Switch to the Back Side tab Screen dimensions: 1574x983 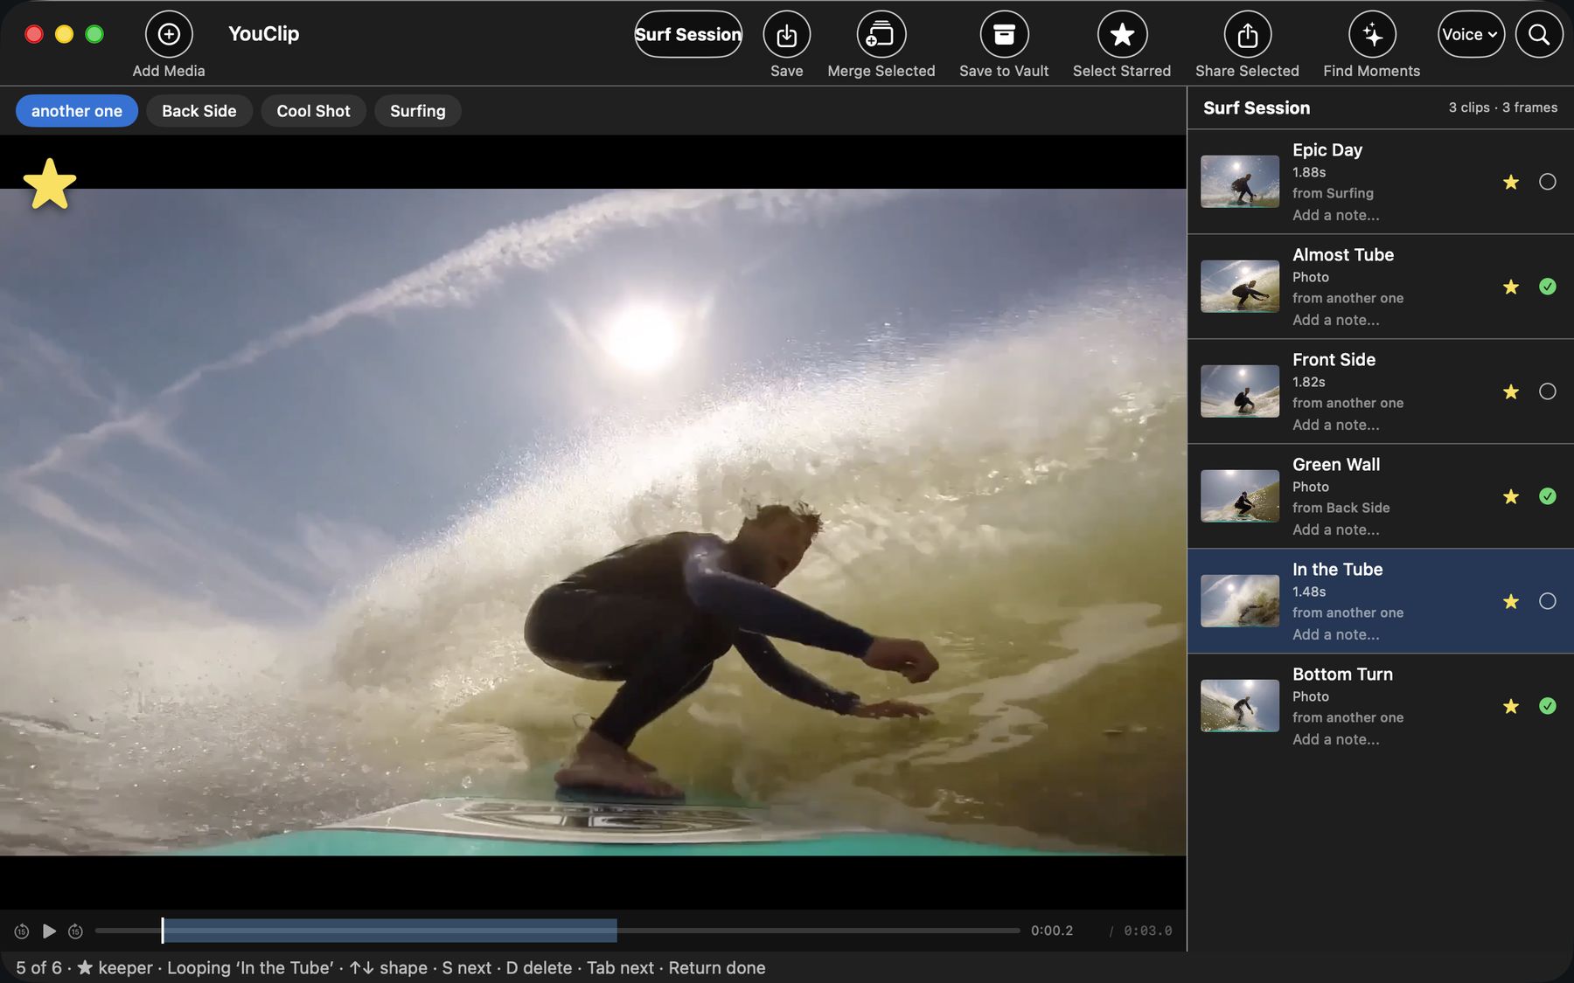pos(199,111)
